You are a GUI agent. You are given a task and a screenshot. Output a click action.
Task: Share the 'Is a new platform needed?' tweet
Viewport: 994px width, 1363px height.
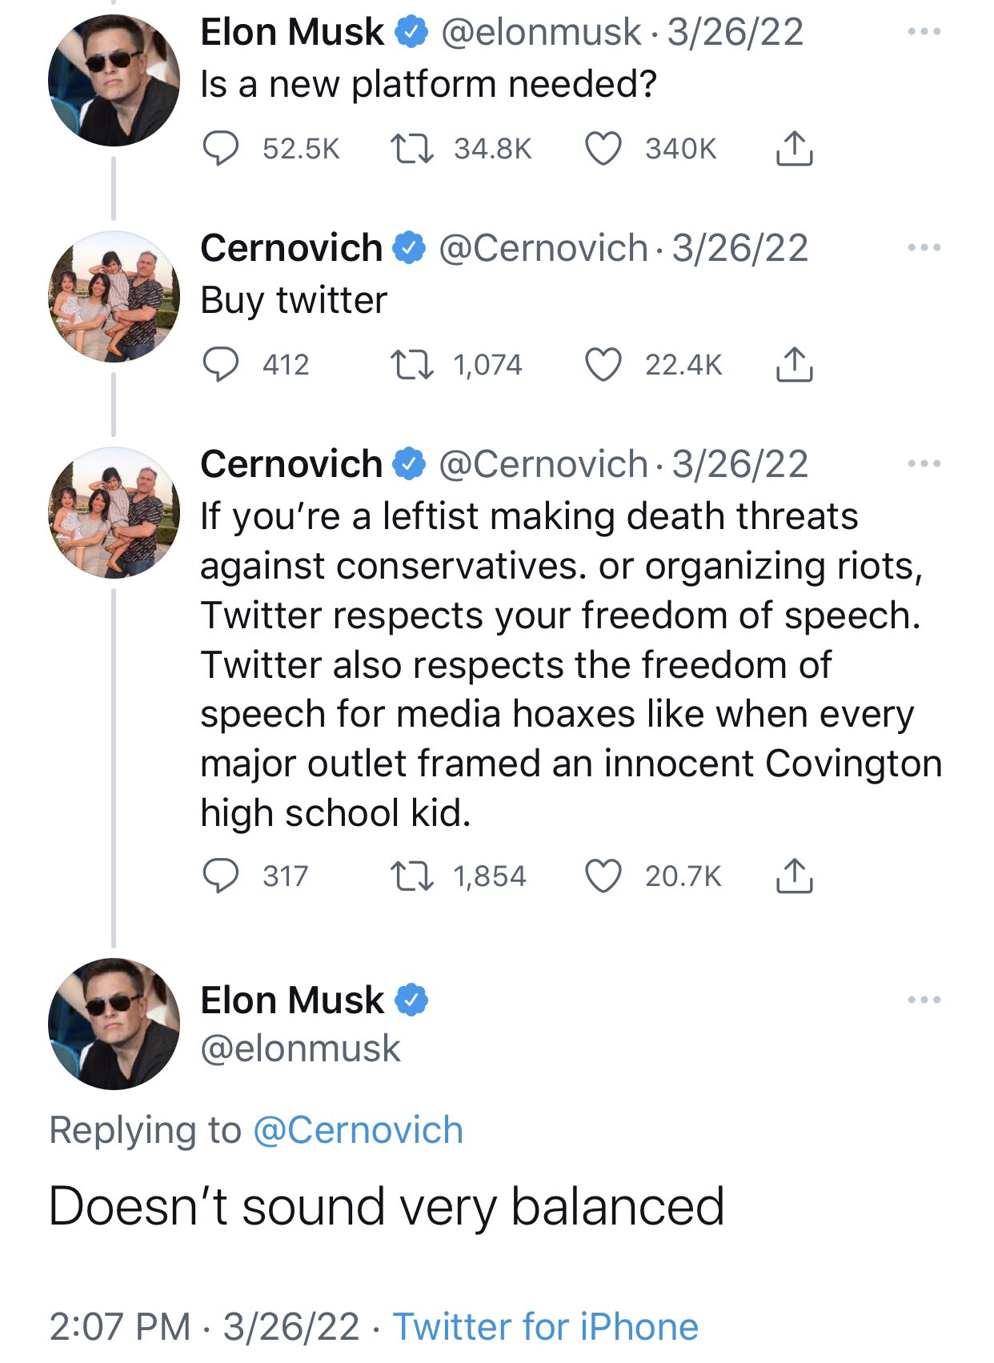[x=794, y=148]
